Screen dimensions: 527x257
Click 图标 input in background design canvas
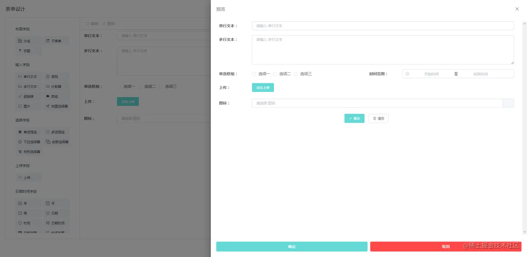[x=164, y=118]
